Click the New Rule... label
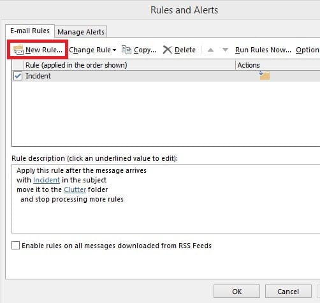This screenshot has height=303, width=320. (44, 50)
